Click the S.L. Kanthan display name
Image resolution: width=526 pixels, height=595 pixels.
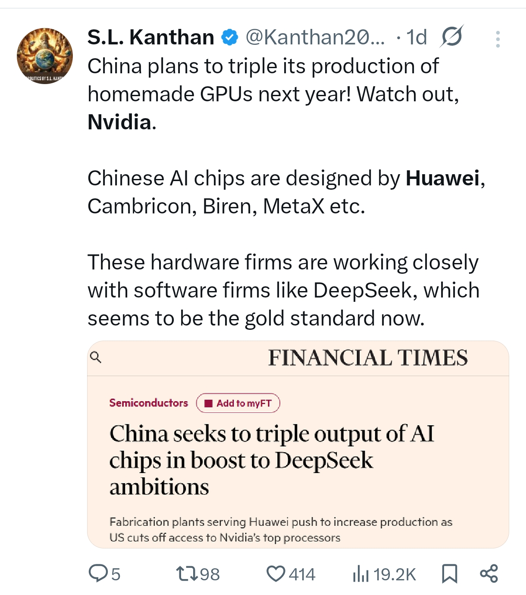tap(151, 38)
